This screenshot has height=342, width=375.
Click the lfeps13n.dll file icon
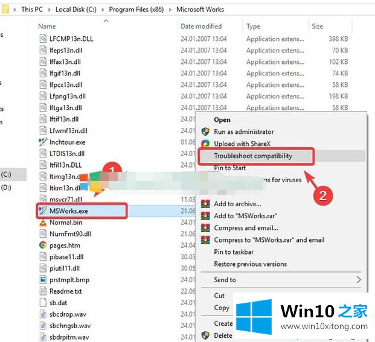pos(43,50)
